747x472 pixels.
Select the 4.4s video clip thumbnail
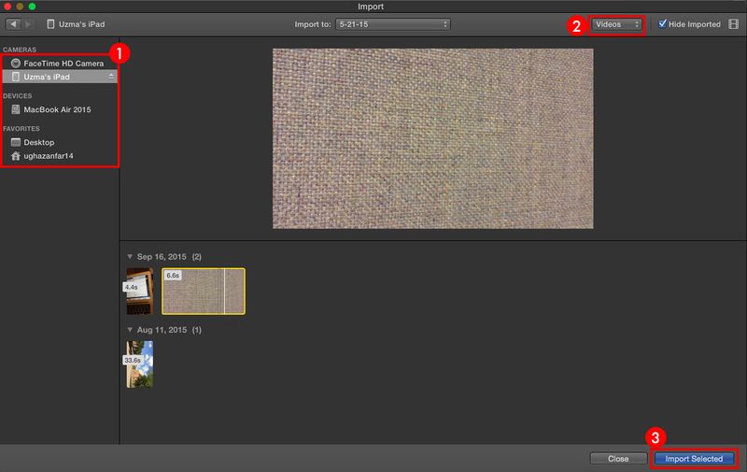140,291
